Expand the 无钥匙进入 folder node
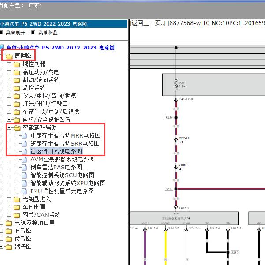 (x=9, y=199)
